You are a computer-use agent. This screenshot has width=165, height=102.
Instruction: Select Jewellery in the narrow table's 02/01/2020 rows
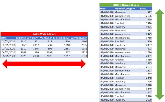[x=120, y=45]
